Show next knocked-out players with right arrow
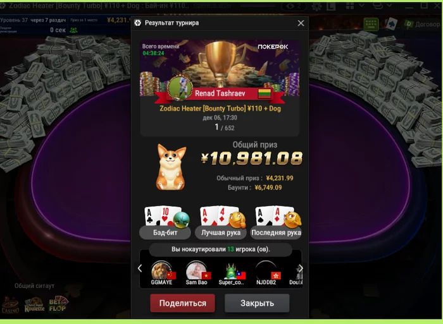 click(x=301, y=268)
